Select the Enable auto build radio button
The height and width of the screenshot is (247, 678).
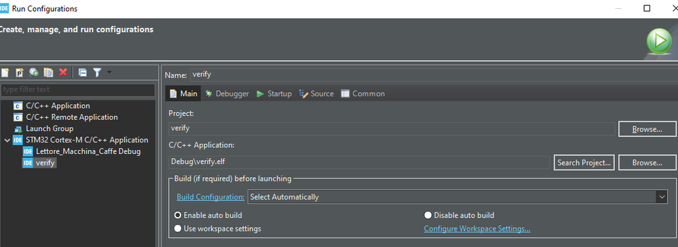coord(178,215)
